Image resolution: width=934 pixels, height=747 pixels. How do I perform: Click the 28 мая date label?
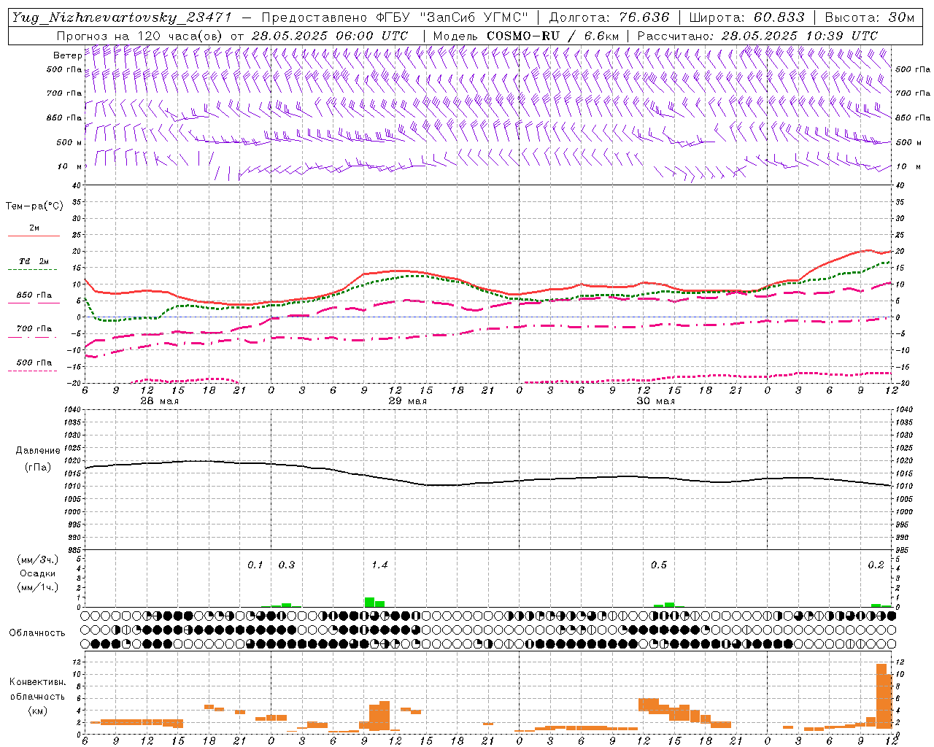[x=160, y=401]
